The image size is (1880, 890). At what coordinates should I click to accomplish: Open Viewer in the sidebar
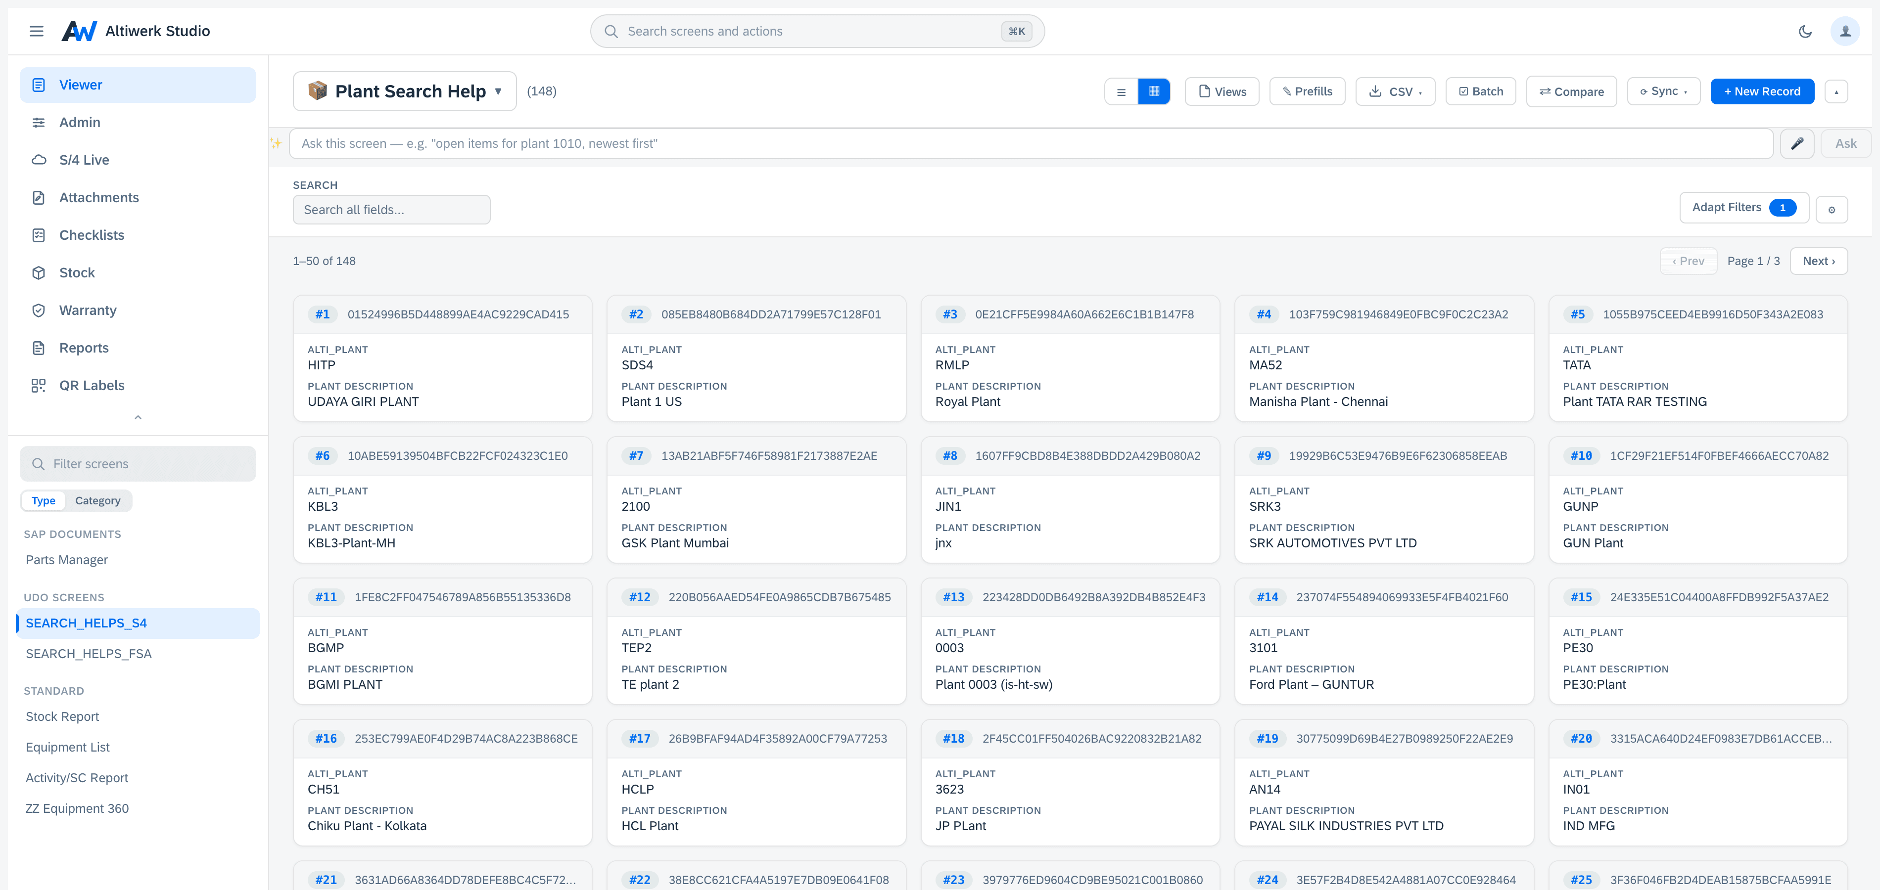tap(138, 86)
